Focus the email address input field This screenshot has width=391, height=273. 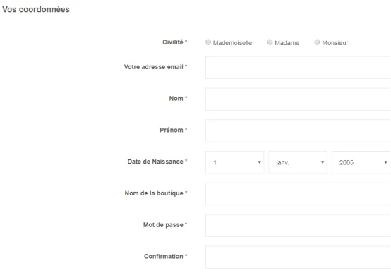click(x=298, y=68)
